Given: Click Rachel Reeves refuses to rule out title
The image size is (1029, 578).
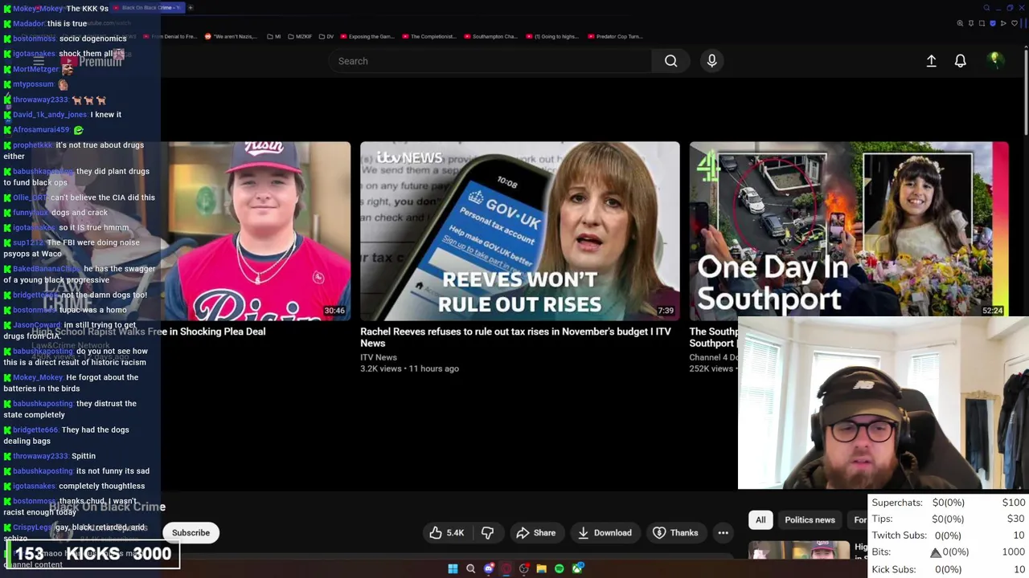Looking at the screenshot, I should pyautogui.click(x=515, y=337).
